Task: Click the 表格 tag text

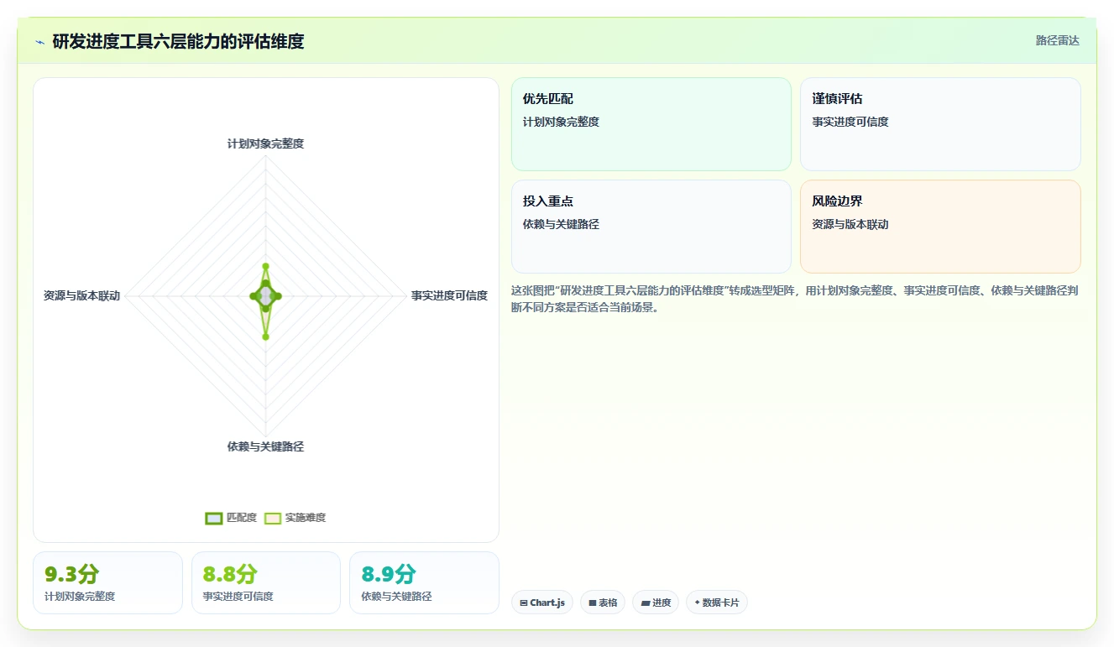Action: tap(608, 603)
